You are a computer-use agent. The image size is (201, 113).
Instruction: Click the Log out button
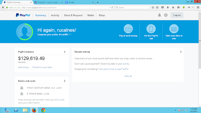(x=177, y=15)
